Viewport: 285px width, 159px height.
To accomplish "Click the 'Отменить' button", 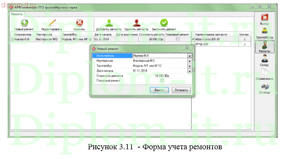I will point(181,90).
